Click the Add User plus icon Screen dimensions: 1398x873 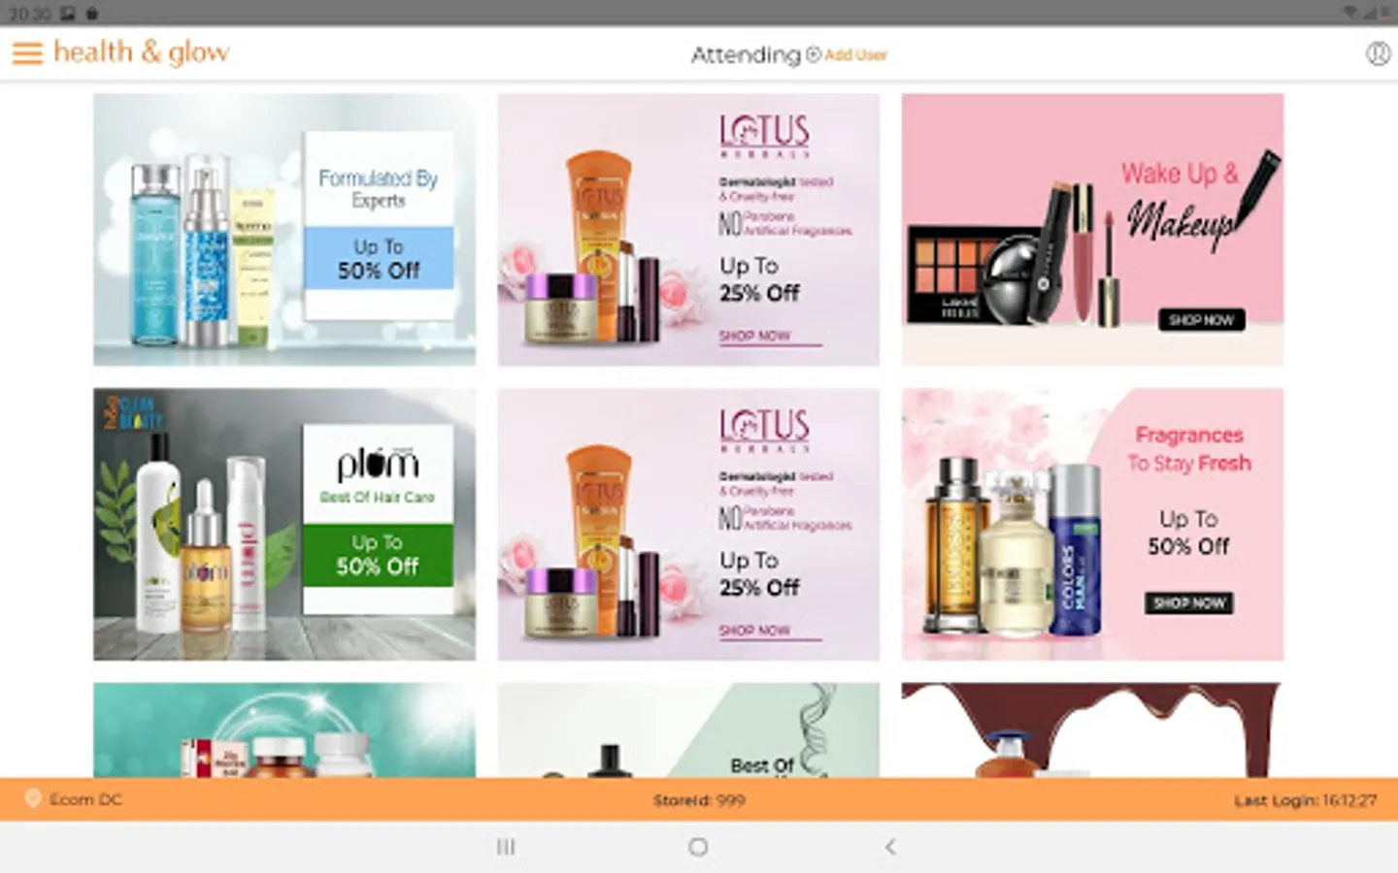[x=814, y=54]
